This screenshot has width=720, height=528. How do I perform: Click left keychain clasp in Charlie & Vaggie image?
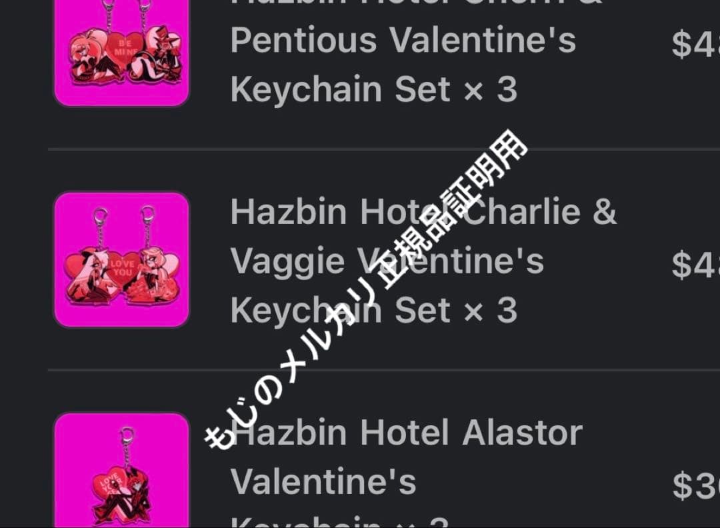pos(101,216)
